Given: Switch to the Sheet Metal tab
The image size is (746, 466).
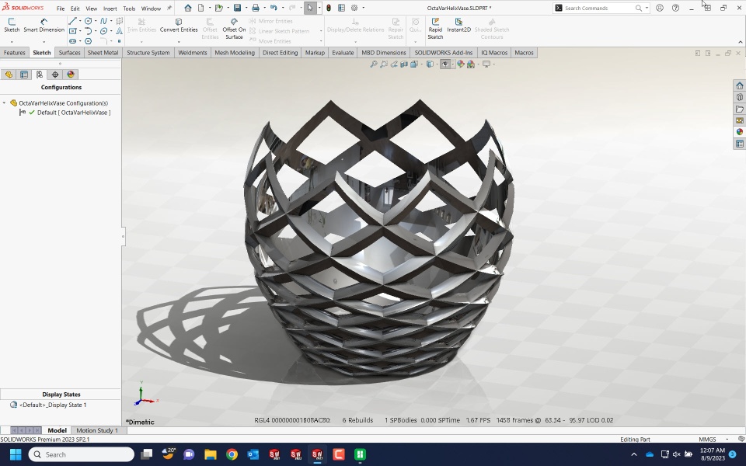Looking at the screenshot, I should (103, 53).
